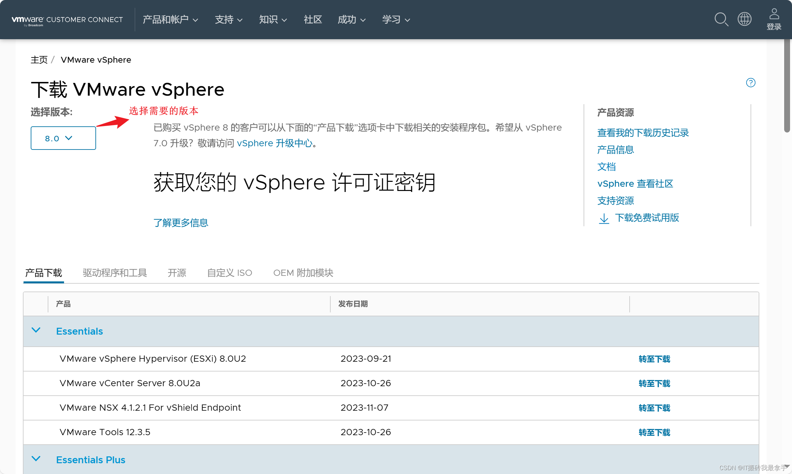Open the 产品和帐户 menu
The width and height of the screenshot is (792, 474).
point(170,20)
